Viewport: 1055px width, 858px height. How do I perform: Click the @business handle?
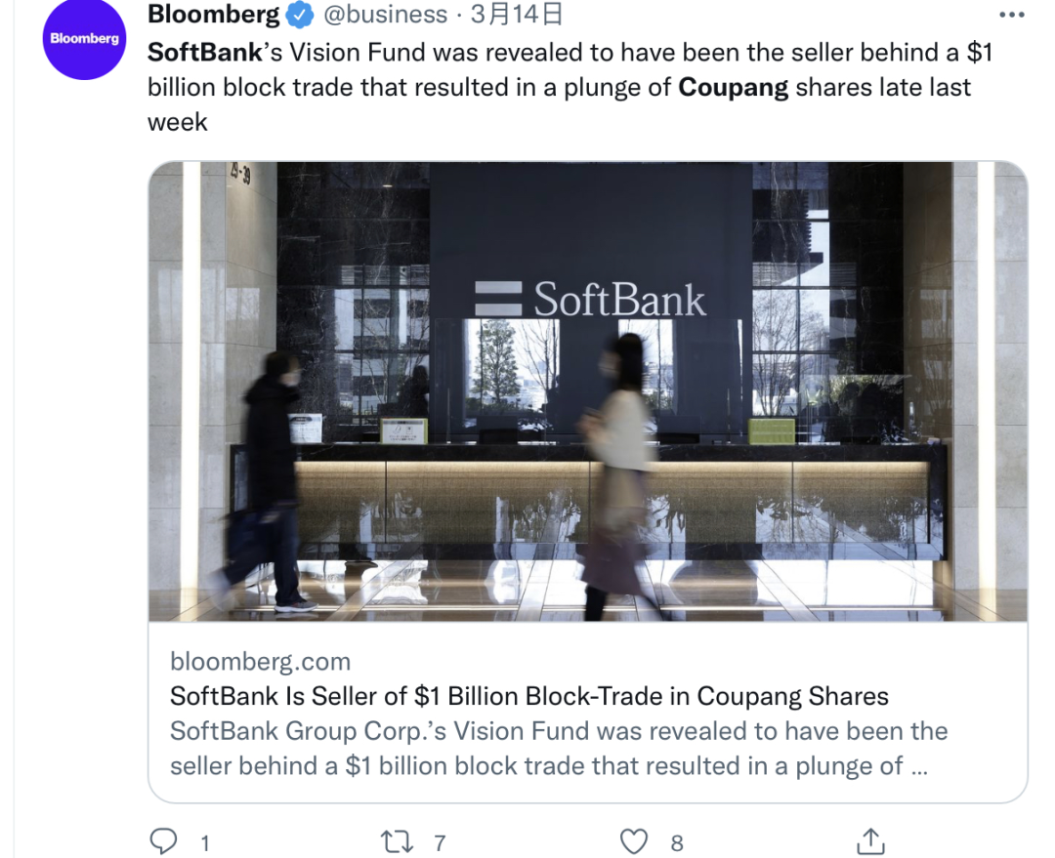click(386, 14)
